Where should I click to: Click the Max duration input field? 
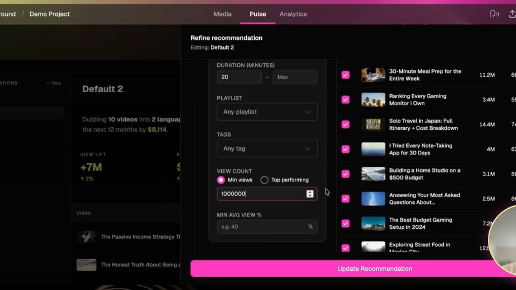point(295,77)
